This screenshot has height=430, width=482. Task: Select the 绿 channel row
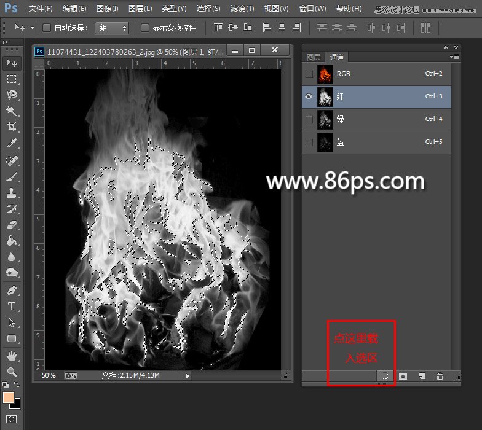376,119
